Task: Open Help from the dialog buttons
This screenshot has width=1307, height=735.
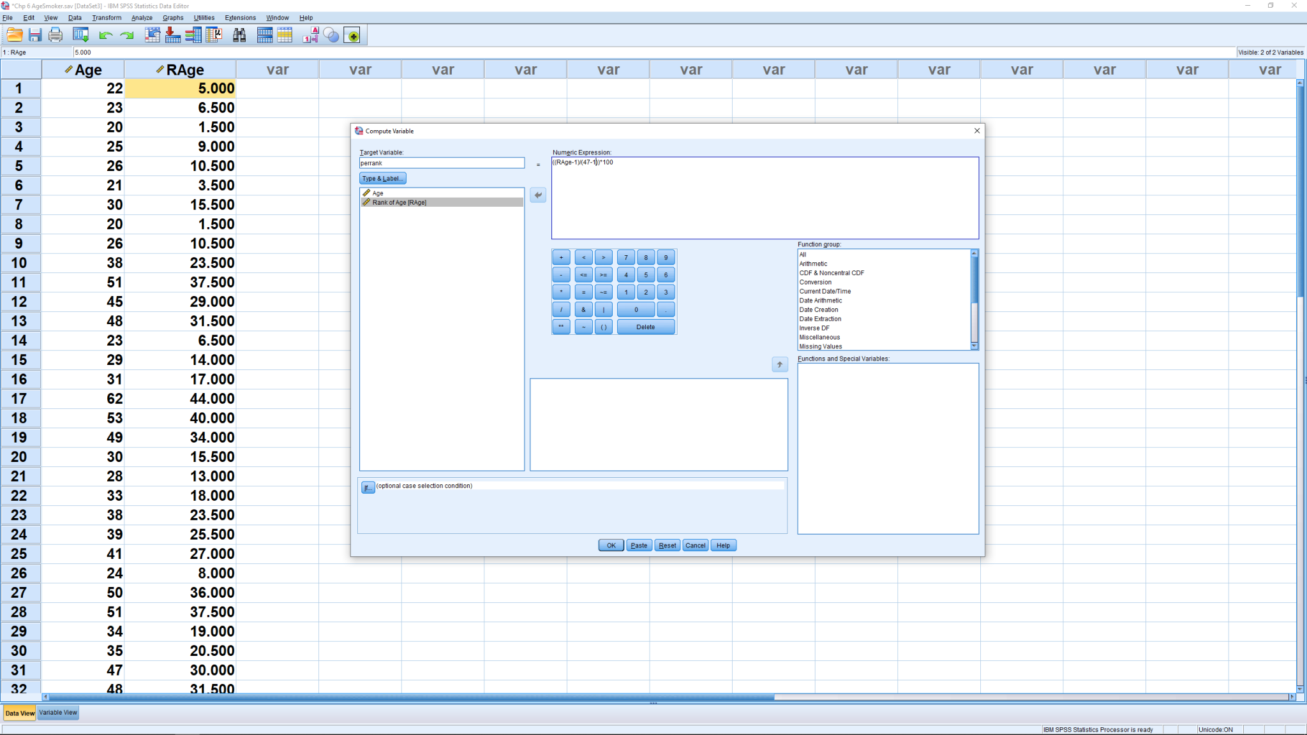Action: (723, 546)
